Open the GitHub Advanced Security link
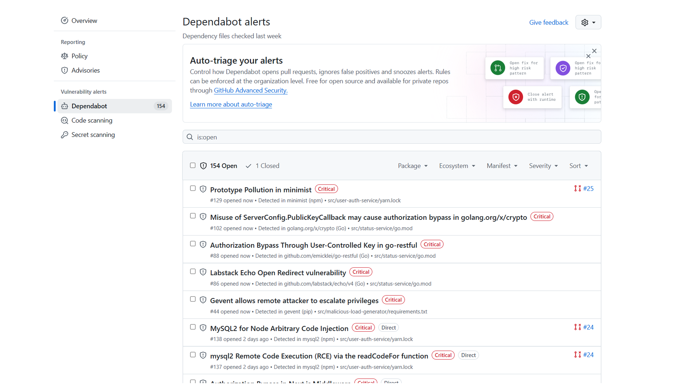The image size is (687, 386). (x=250, y=90)
